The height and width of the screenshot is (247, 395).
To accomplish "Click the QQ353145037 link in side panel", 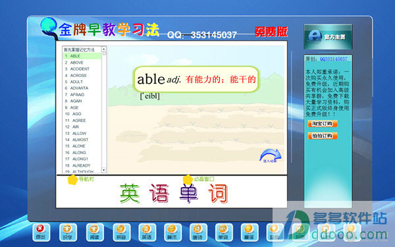I will pos(333,59).
